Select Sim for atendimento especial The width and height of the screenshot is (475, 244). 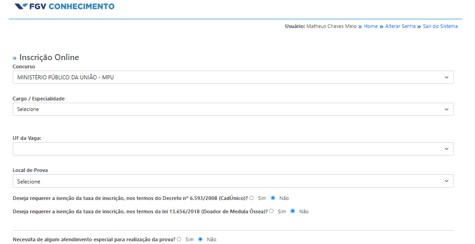click(179, 239)
